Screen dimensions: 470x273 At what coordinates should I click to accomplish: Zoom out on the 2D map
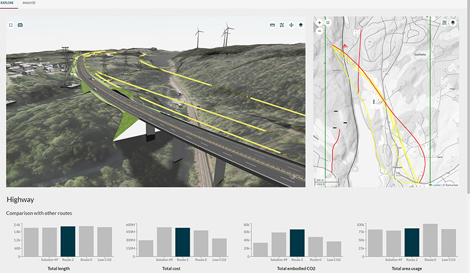(319, 31)
